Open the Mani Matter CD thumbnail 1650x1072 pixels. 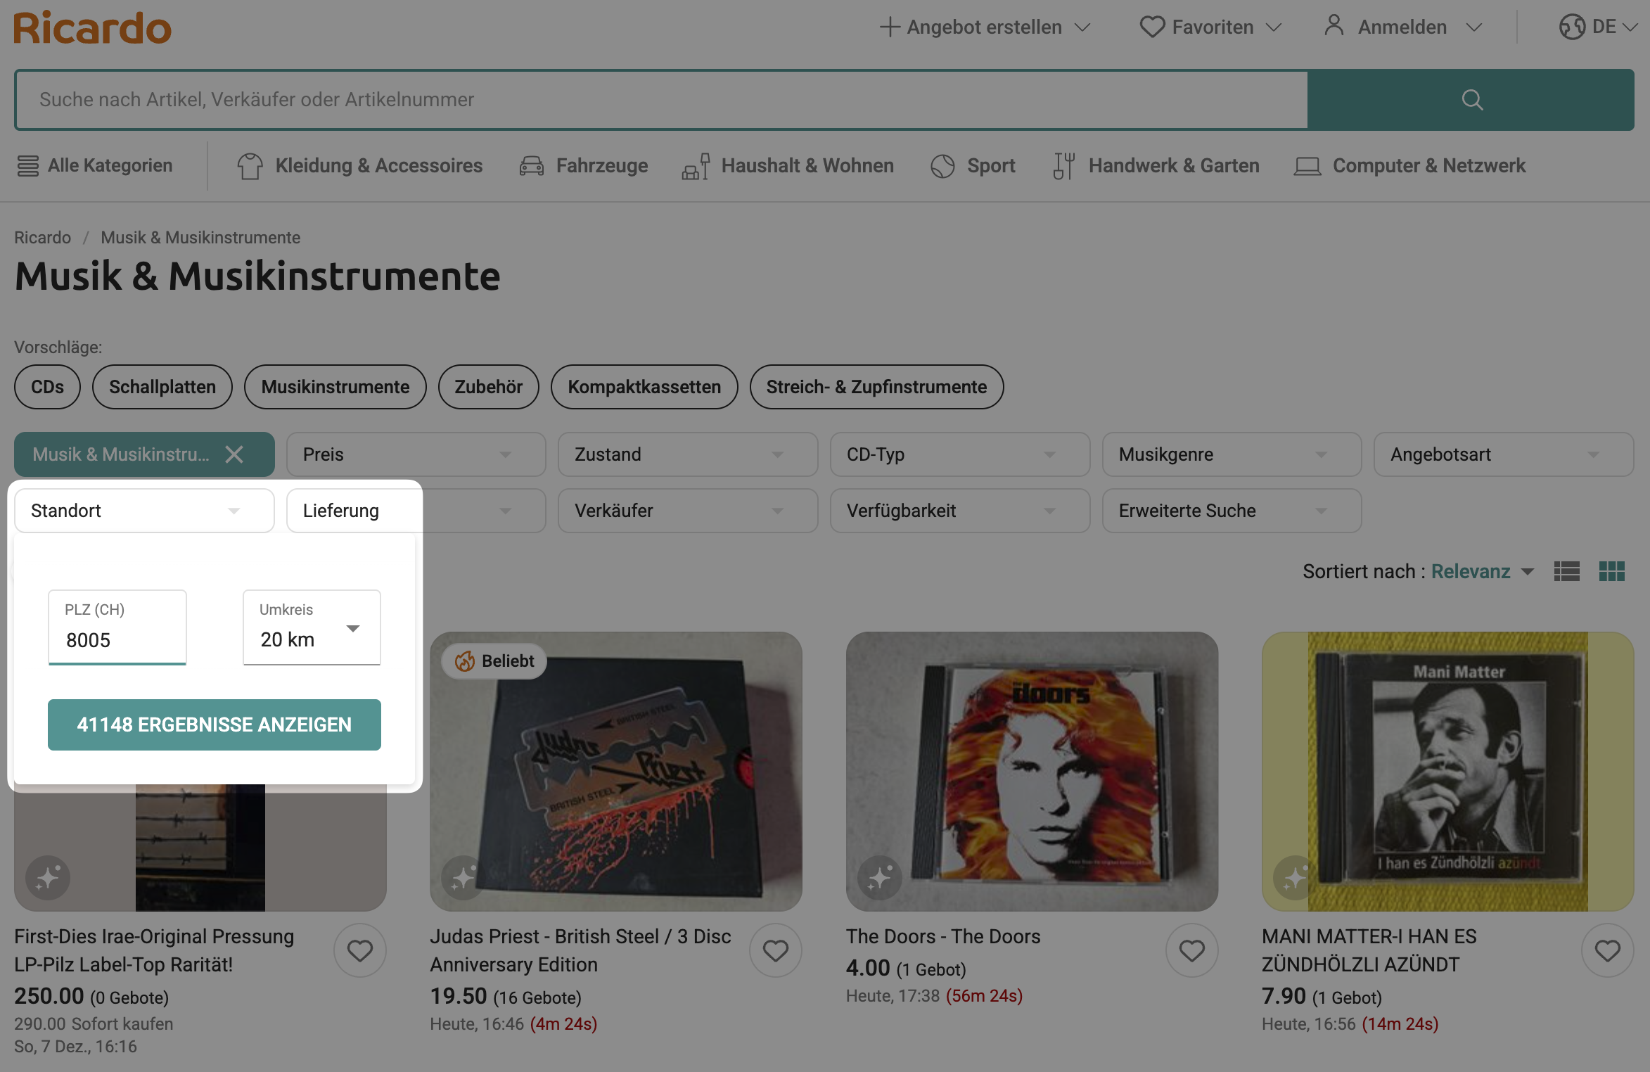click(1447, 771)
